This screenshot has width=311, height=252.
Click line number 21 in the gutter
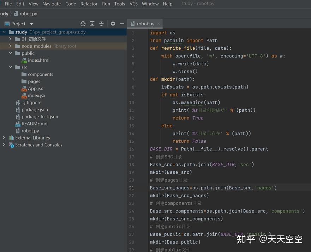tap(132, 188)
